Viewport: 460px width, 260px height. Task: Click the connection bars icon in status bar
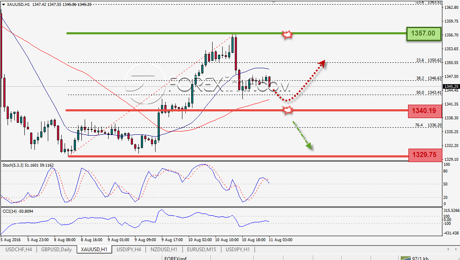(406, 258)
